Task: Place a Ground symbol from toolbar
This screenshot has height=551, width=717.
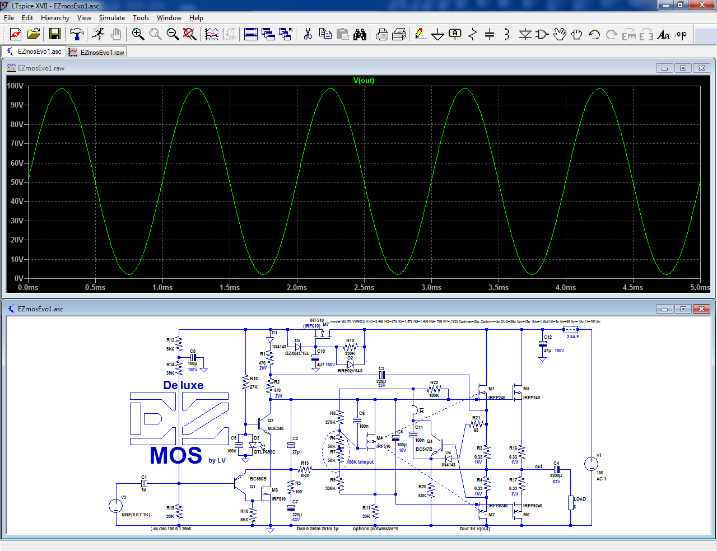Action: tap(438, 35)
